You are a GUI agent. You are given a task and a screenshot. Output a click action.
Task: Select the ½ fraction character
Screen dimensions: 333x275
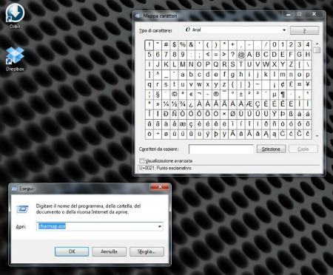[x=175, y=104]
